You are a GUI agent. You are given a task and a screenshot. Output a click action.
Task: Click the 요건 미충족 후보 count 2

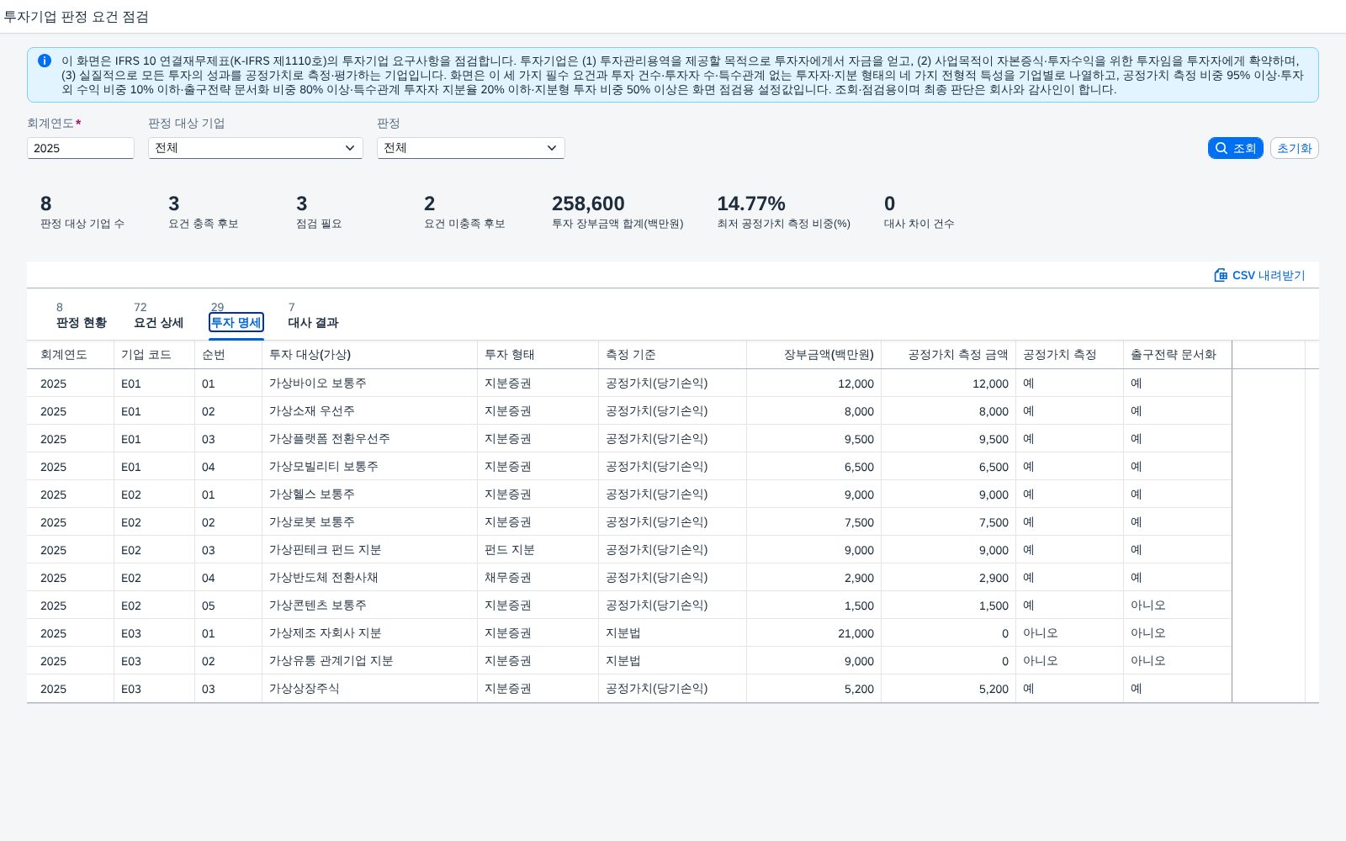coord(430,204)
